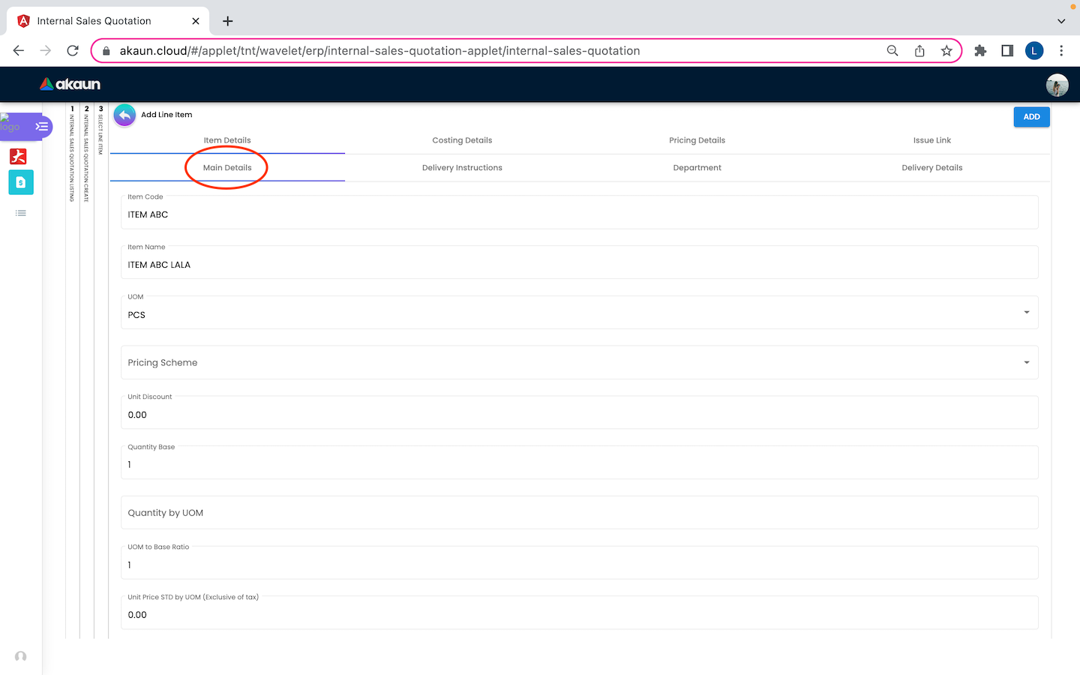Viewport: 1080px width, 675px height.
Task: Open the Pricing Scheme dropdown
Action: [580, 362]
